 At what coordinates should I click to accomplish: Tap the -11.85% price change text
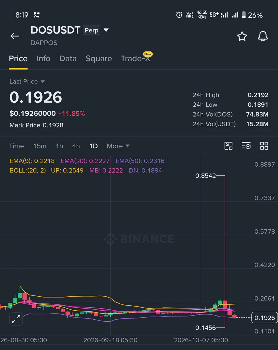tap(72, 114)
